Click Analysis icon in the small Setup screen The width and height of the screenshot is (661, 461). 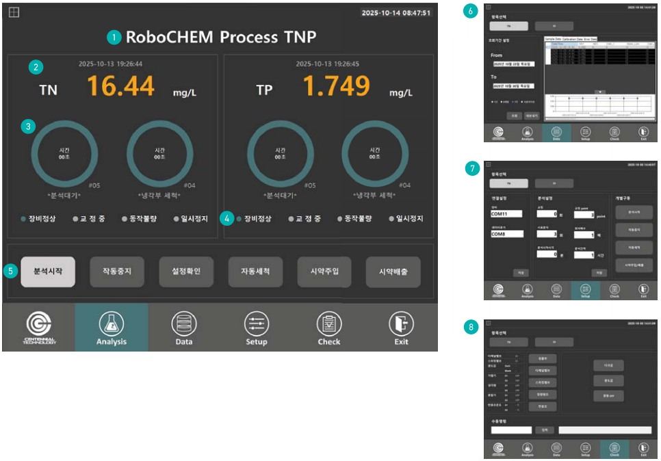point(528,289)
